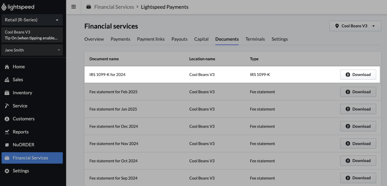Viewport: 387px width, 186px height.
Task: Open the Cool Beans V3 location selector
Action: click(355, 26)
